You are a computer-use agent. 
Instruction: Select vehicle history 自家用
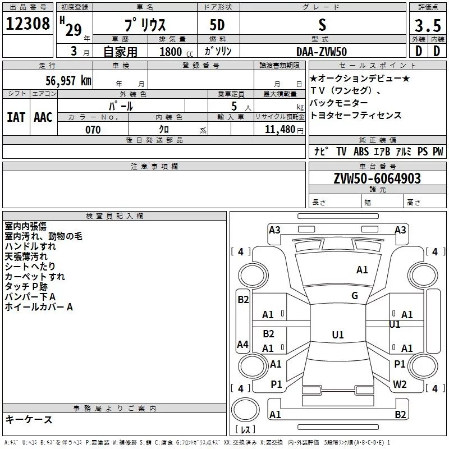[120, 52]
